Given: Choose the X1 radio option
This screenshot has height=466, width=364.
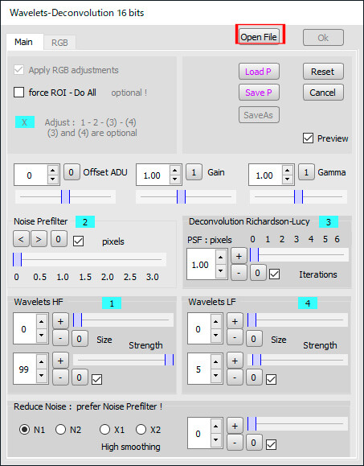Looking at the screenshot, I should [x=104, y=430].
